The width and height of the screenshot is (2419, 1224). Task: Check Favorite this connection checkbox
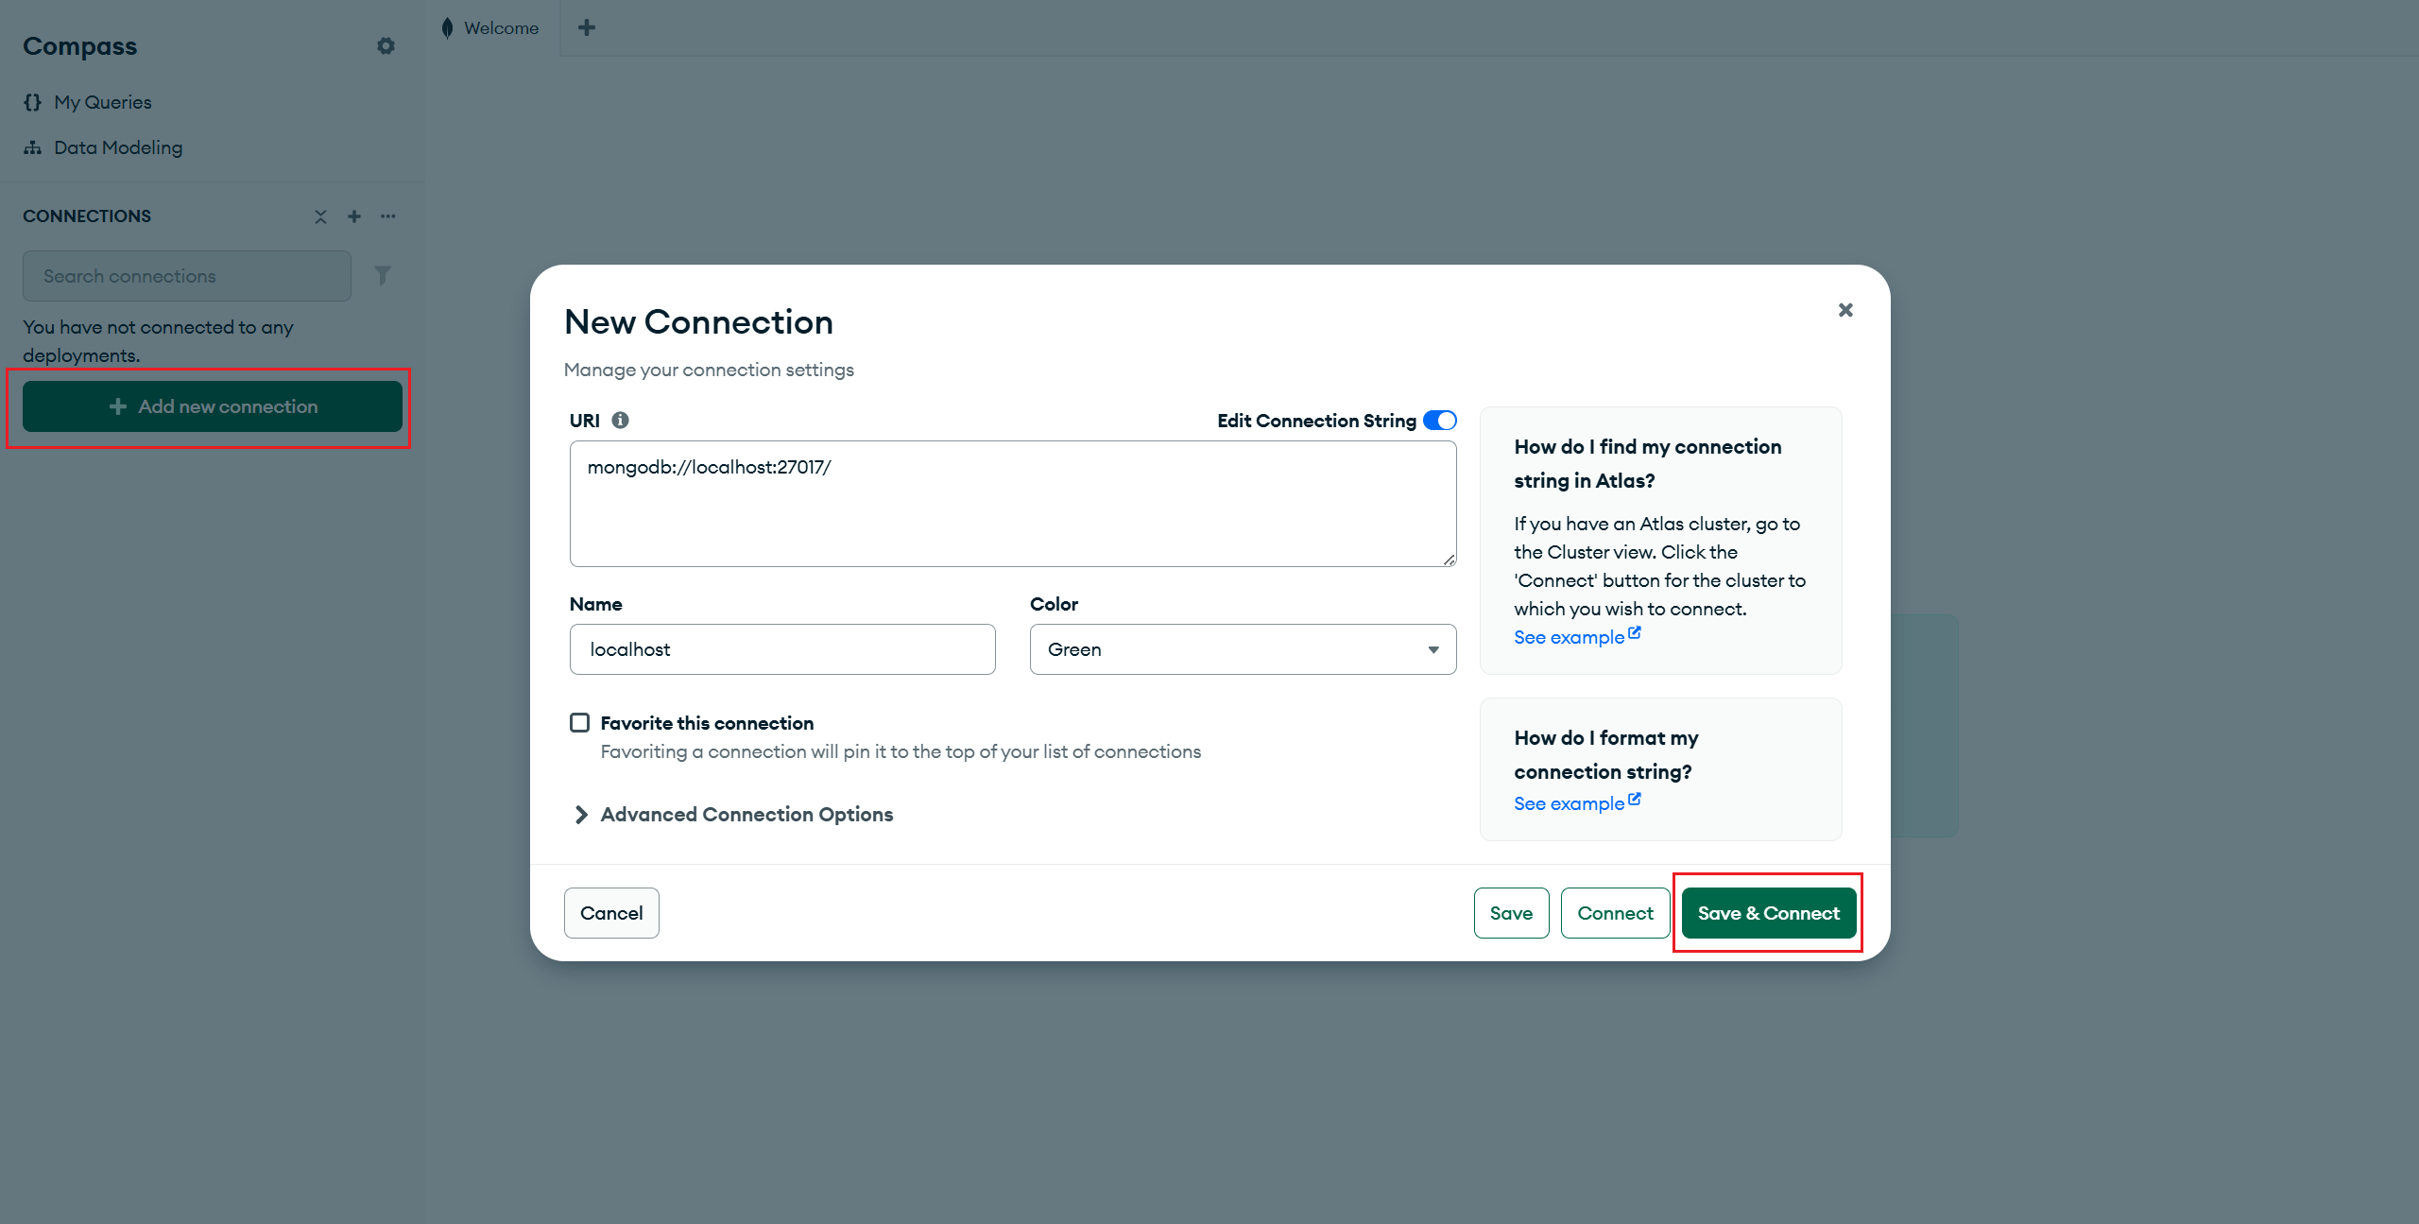(579, 723)
